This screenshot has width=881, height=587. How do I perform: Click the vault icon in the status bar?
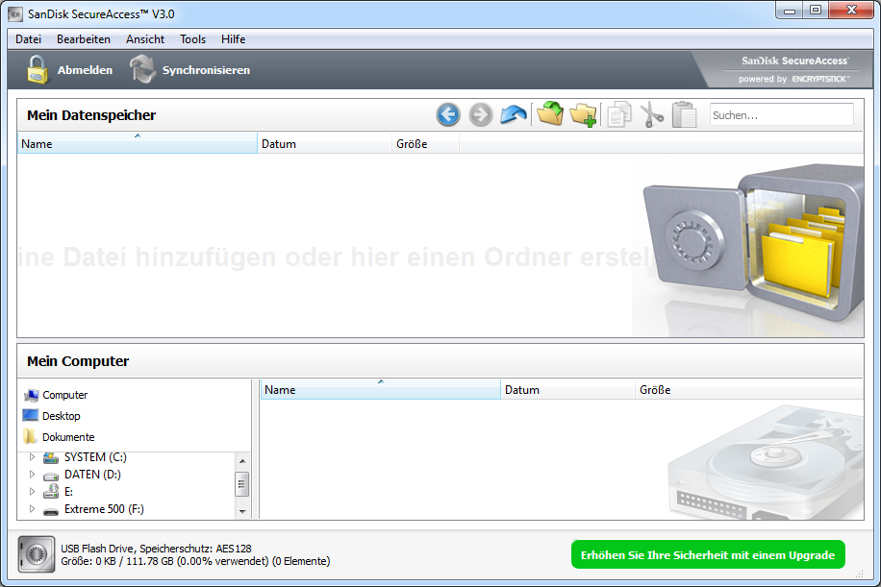tap(37, 554)
